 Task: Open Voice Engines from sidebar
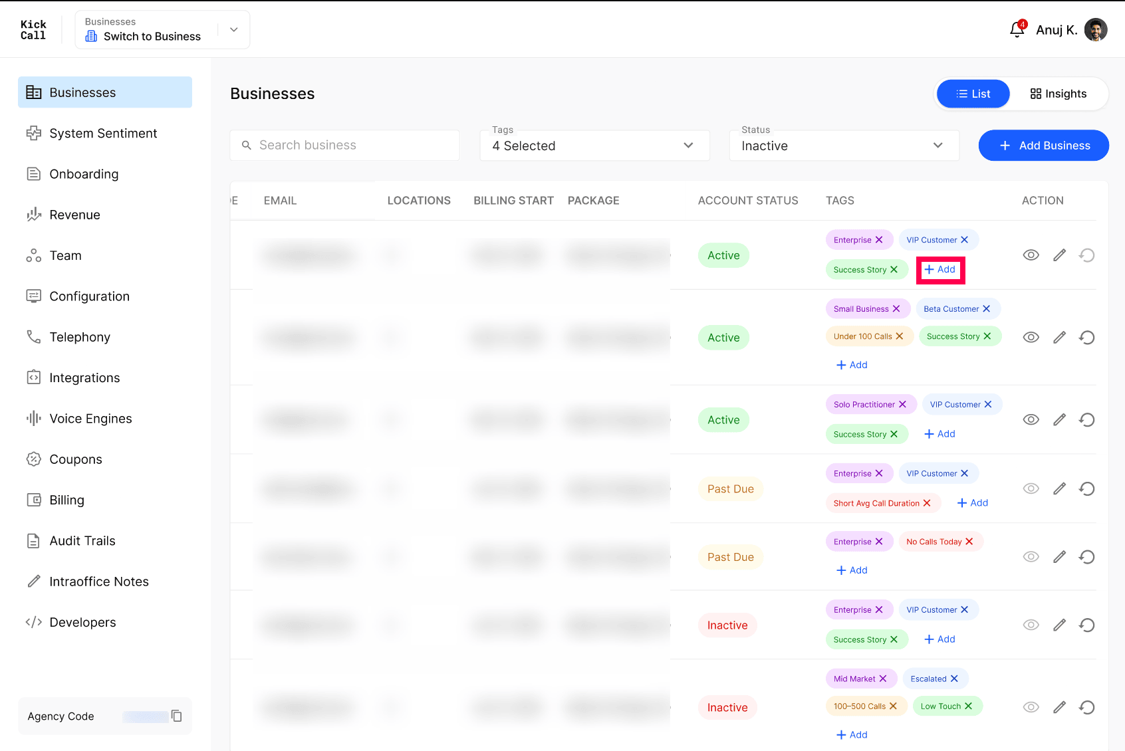point(90,419)
